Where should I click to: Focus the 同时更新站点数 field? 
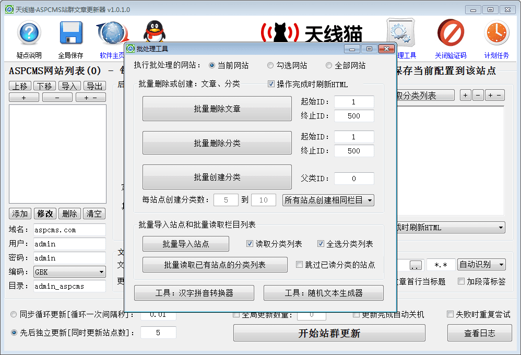click(x=158, y=333)
